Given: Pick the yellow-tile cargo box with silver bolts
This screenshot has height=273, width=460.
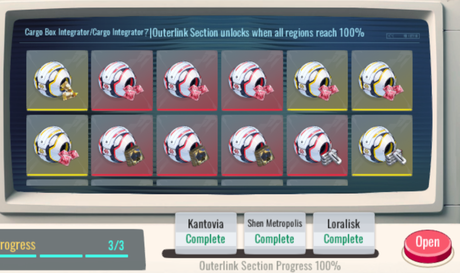Looking at the screenshot, I should pos(382,145).
